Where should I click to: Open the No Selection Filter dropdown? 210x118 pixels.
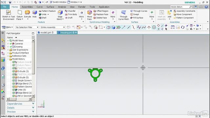tap(27, 27)
